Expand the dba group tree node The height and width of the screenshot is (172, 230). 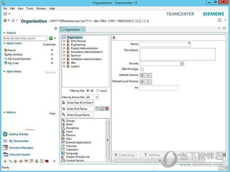(x=64, y=63)
